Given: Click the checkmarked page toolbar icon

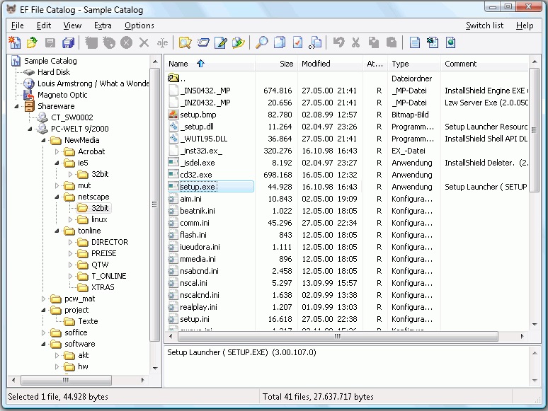Looking at the screenshot, I should 297,43.
